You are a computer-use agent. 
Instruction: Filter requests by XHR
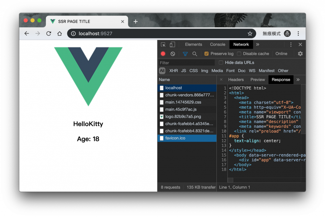click(x=174, y=71)
